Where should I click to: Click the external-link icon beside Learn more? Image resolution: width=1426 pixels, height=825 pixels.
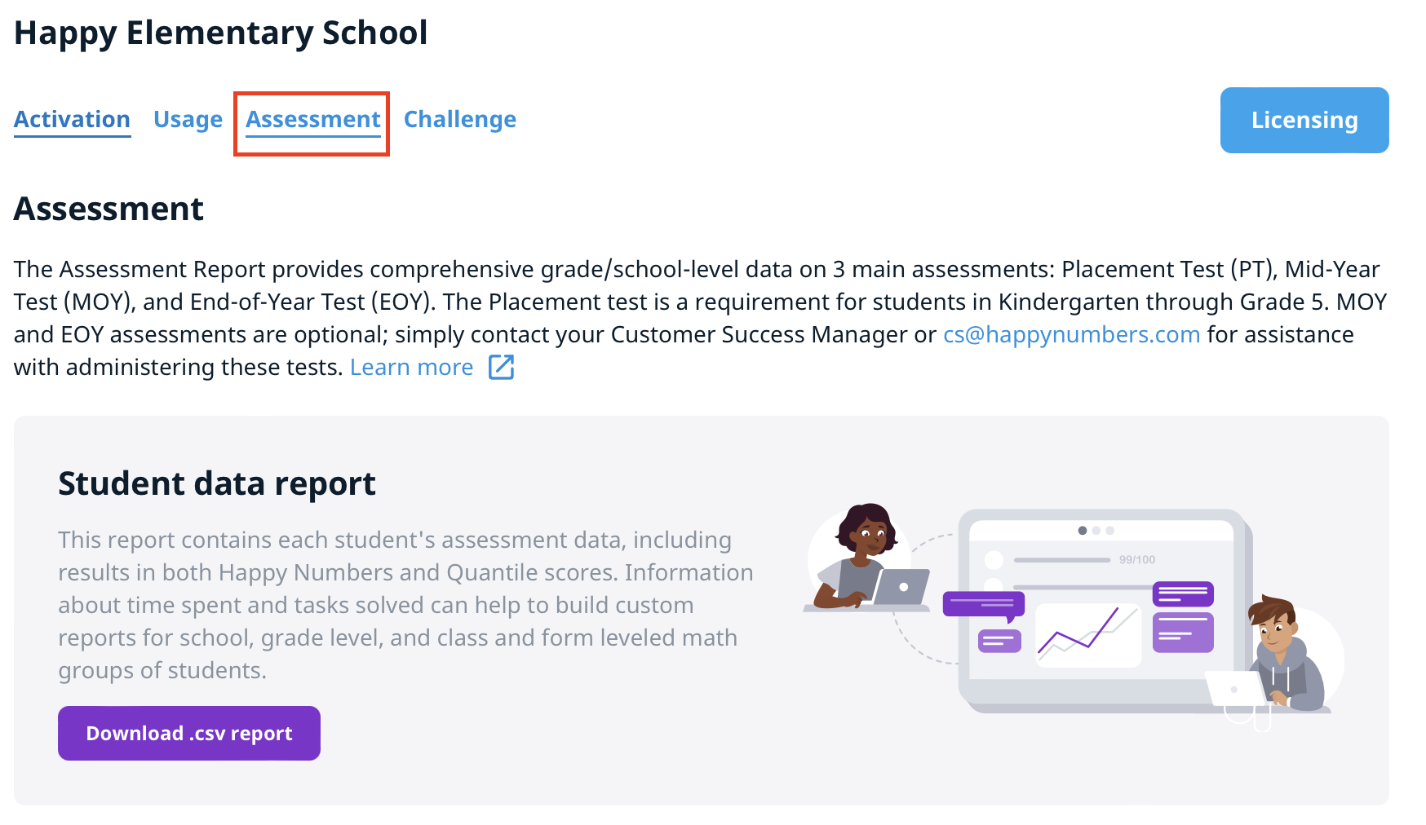501,368
